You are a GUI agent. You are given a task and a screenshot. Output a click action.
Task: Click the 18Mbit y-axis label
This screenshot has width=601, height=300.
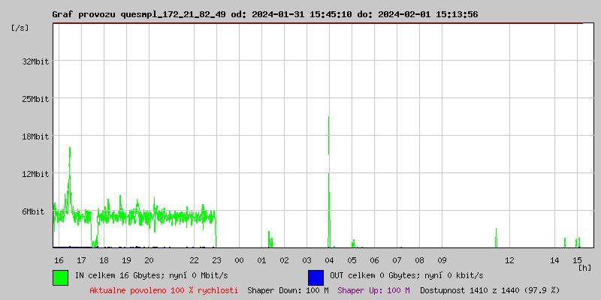[x=35, y=136]
